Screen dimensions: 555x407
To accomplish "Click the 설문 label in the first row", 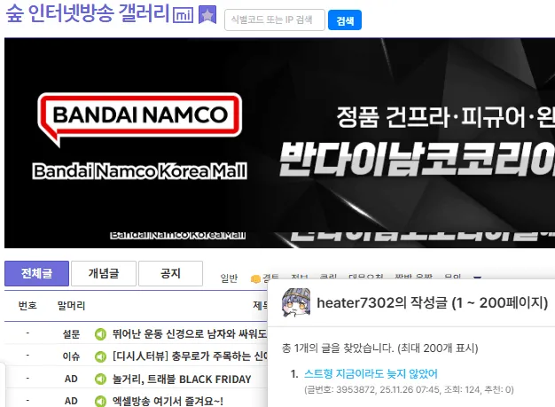I will 71,334.
